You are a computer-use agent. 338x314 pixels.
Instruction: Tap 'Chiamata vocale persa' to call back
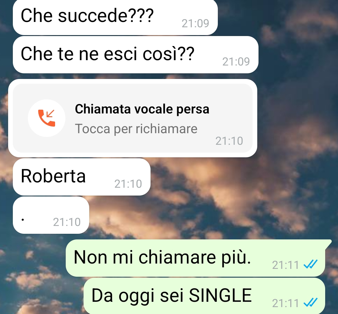coord(142,109)
